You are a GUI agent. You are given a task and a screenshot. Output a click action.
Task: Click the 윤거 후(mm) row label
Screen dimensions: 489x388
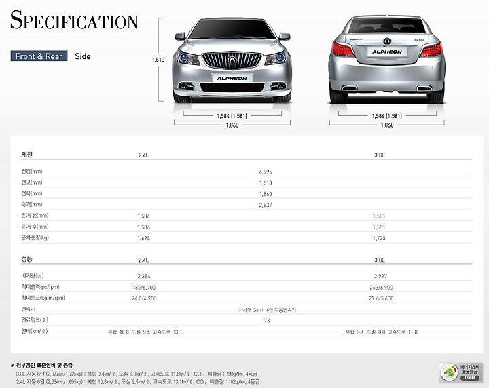(35, 227)
